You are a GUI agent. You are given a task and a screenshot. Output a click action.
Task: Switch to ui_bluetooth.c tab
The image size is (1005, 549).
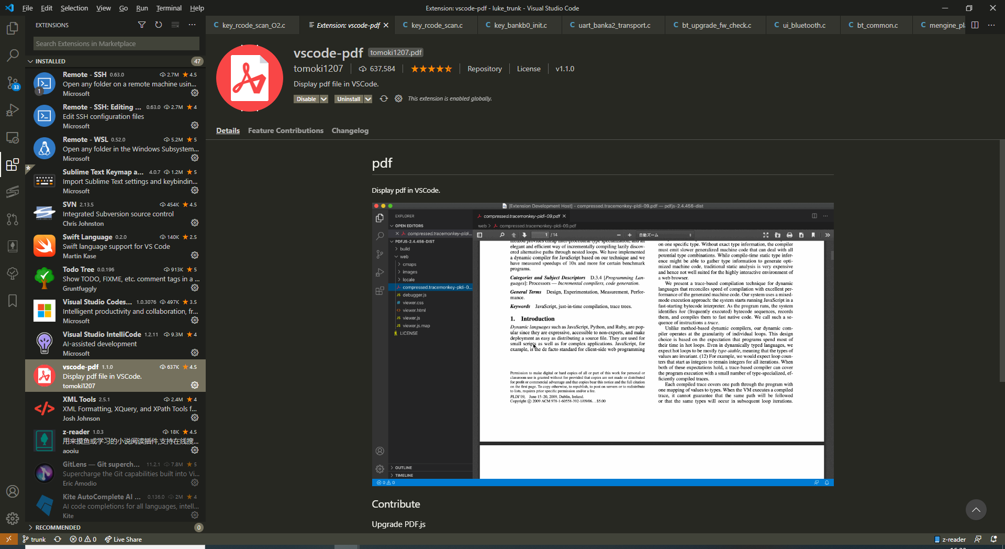(x=804, y=25)
